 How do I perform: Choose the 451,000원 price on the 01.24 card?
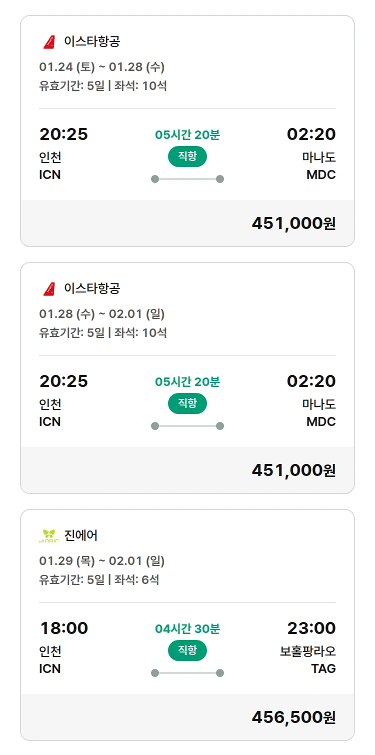click(x=293, y=223)
